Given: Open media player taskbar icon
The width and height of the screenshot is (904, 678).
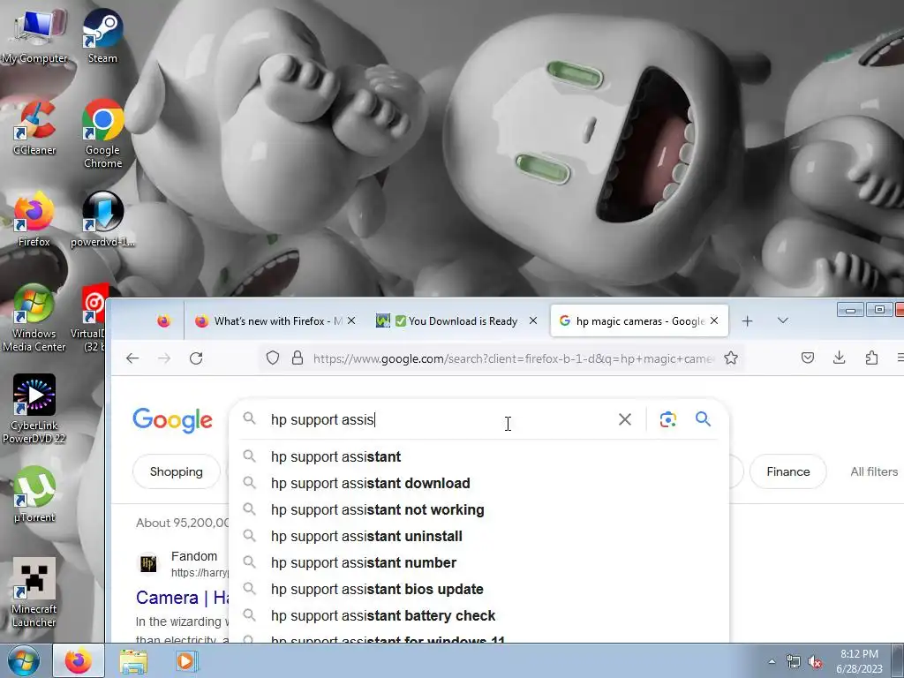Looking at the screenshot, I should 186,661.
